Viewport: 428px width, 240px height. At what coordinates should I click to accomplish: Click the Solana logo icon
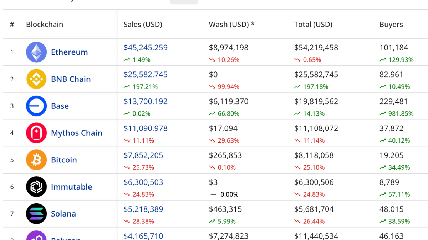36,214
